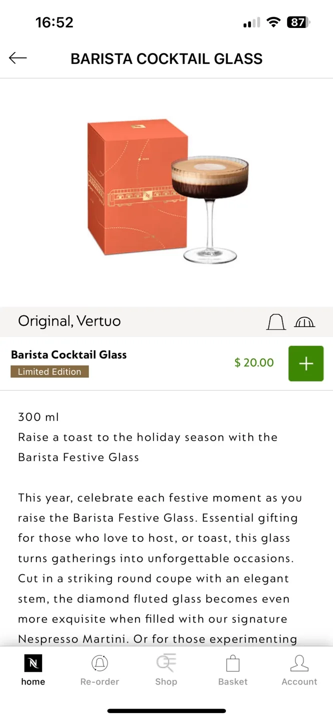The image size is (333, 720).
Task: Open the Shop search icon
Action: point(166,662)
